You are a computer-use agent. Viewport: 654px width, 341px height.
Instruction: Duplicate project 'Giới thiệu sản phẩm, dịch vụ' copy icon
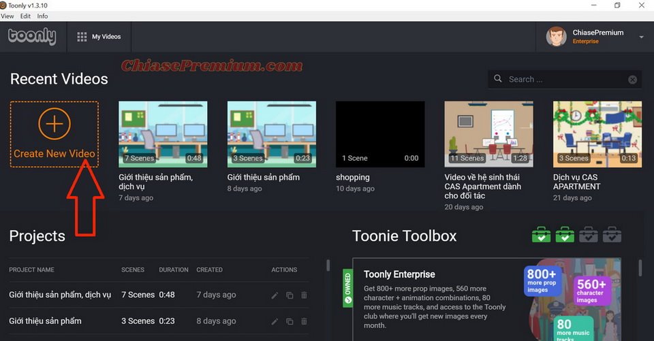[x=290, y=295]
